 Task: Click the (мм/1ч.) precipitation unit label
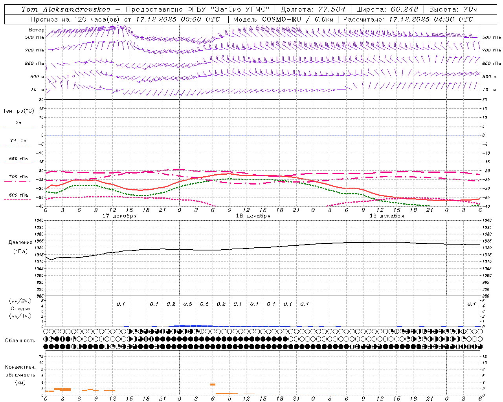click(20, 316)
